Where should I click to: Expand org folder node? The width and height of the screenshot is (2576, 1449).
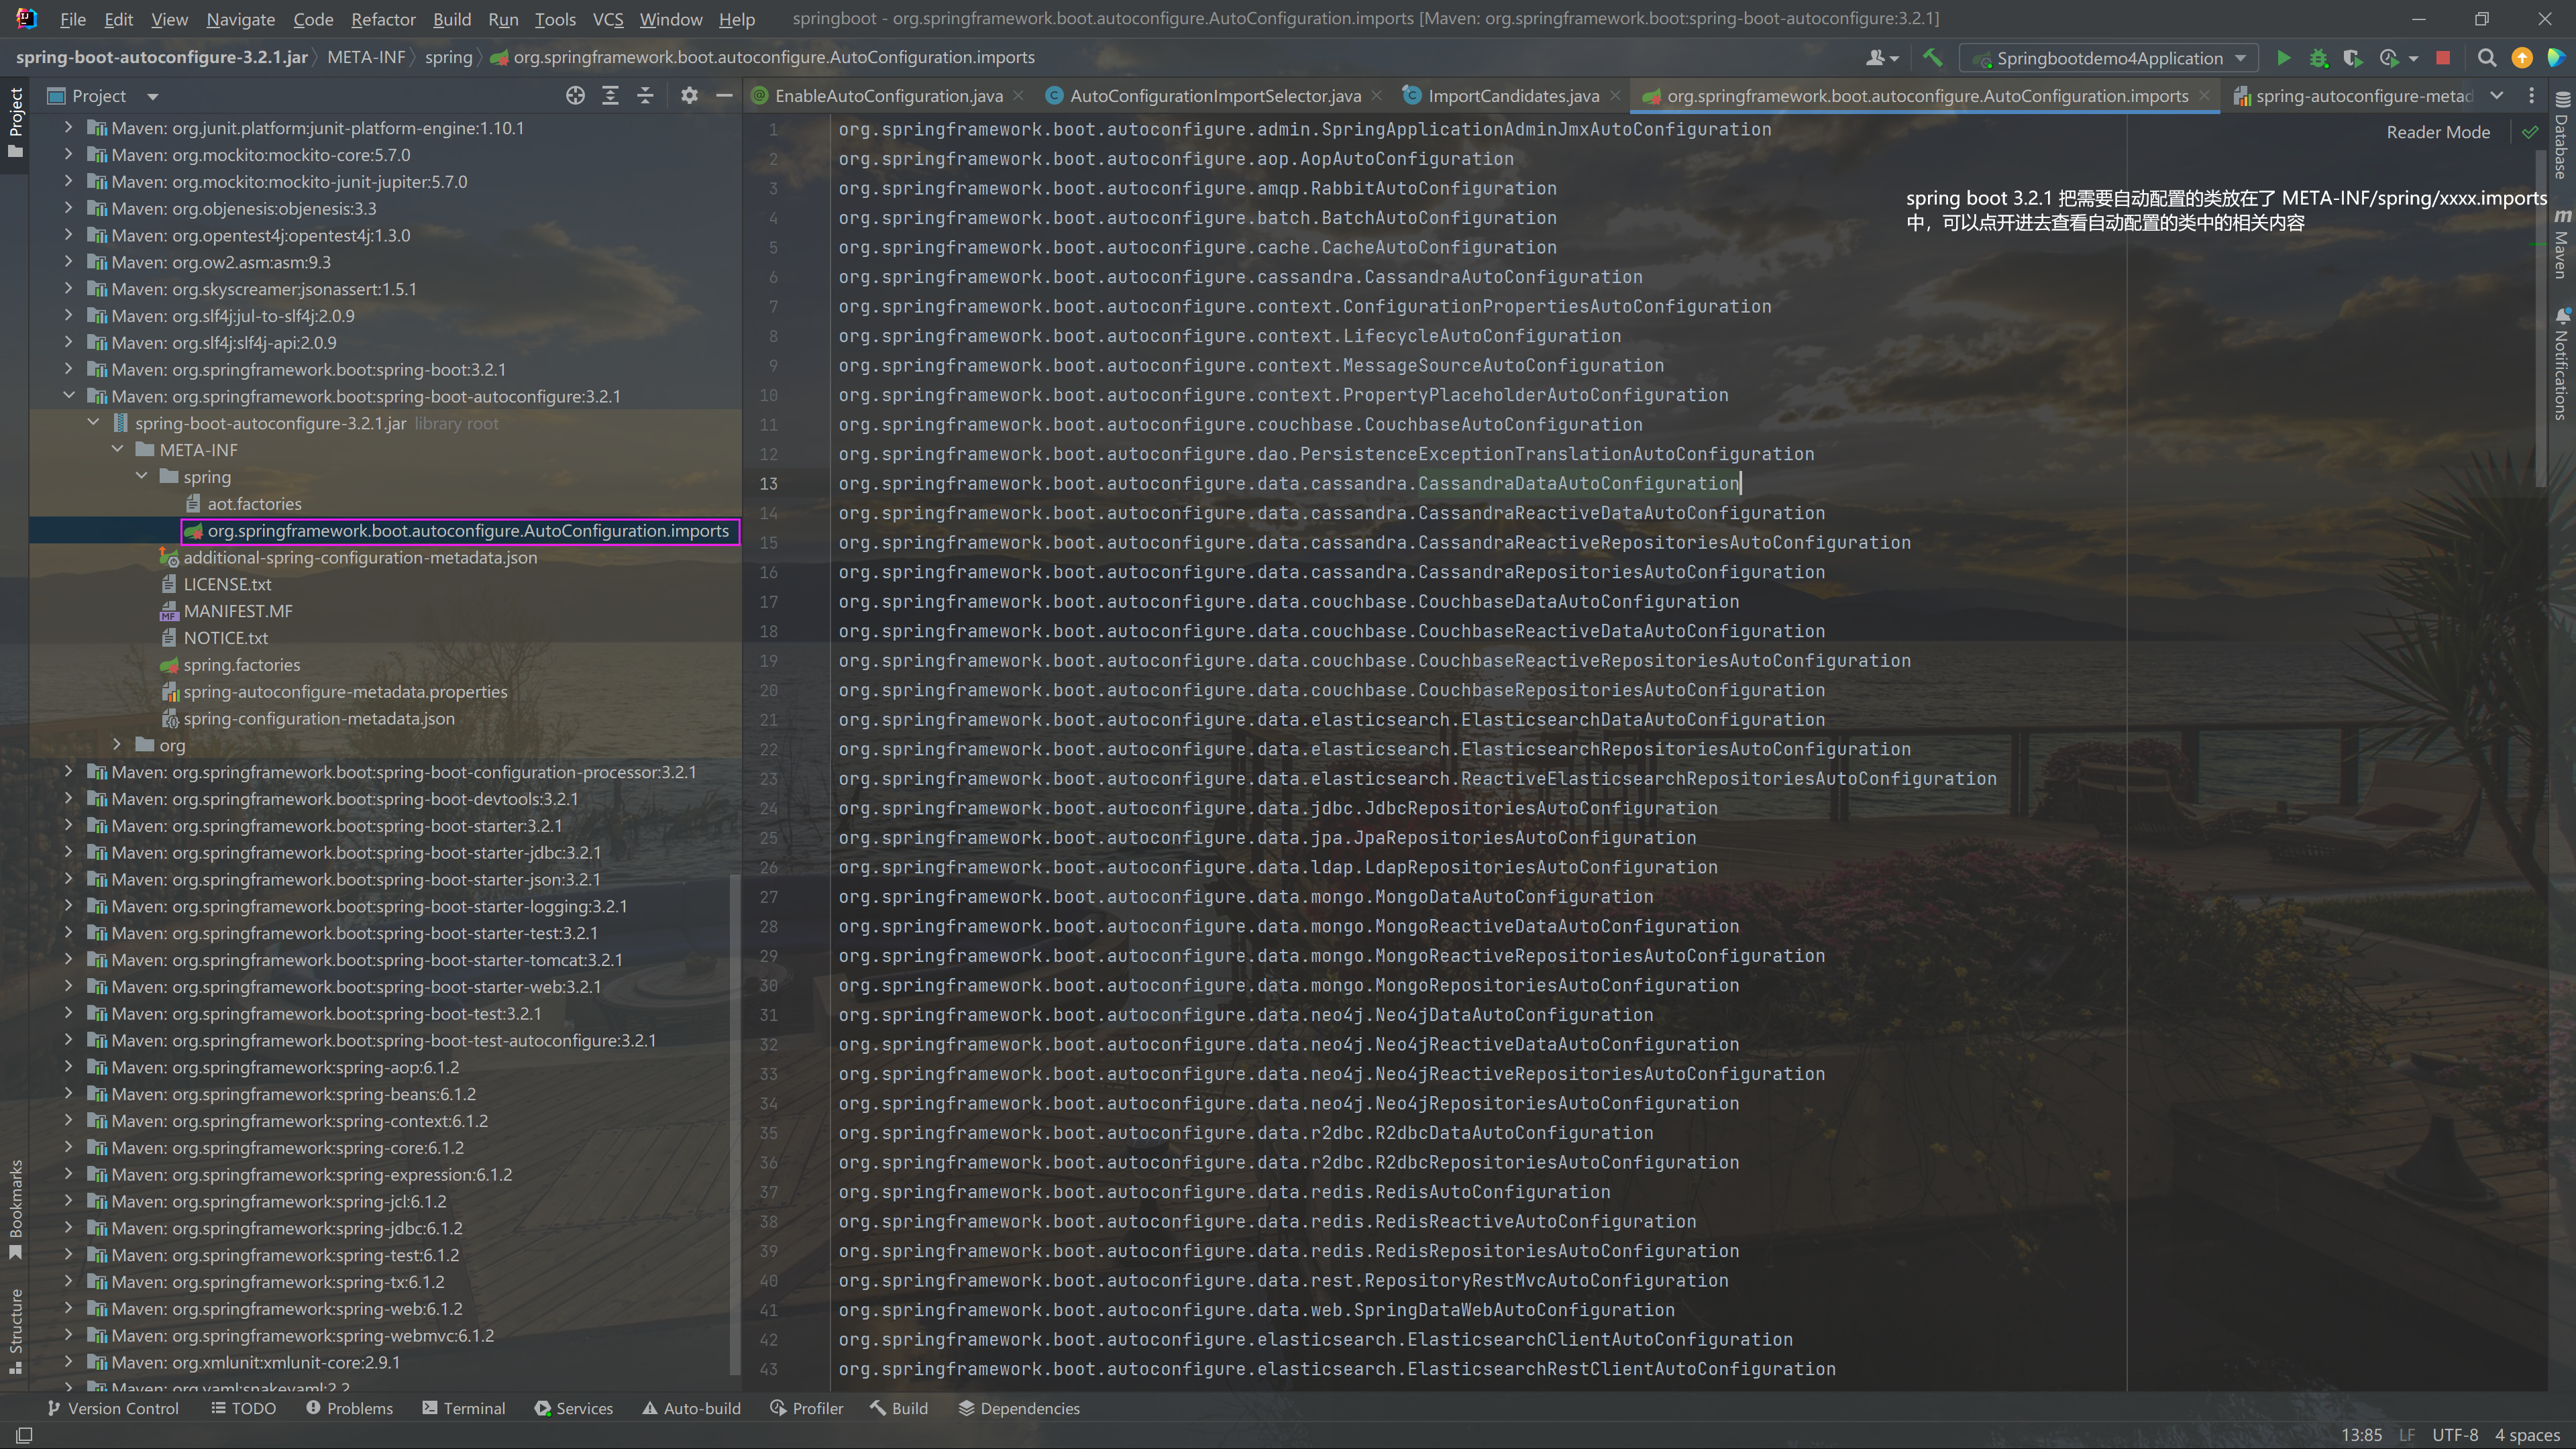tap(117, 745)
